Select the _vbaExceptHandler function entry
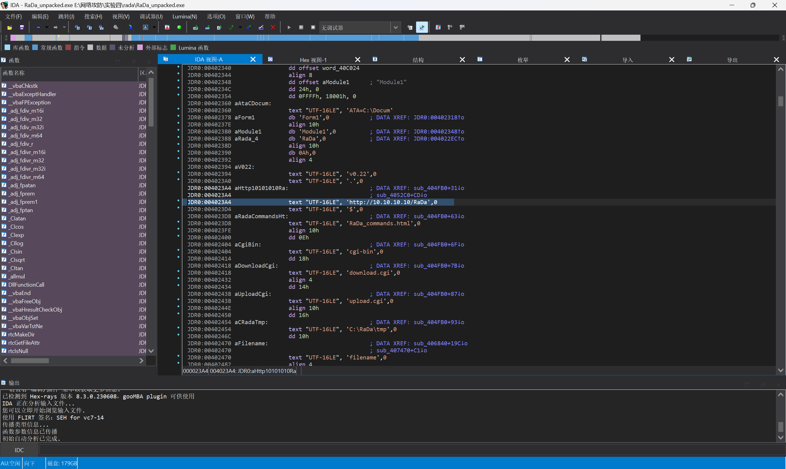Image resolution: width=786 pixels, height=469 pixels. click(32, 94)
